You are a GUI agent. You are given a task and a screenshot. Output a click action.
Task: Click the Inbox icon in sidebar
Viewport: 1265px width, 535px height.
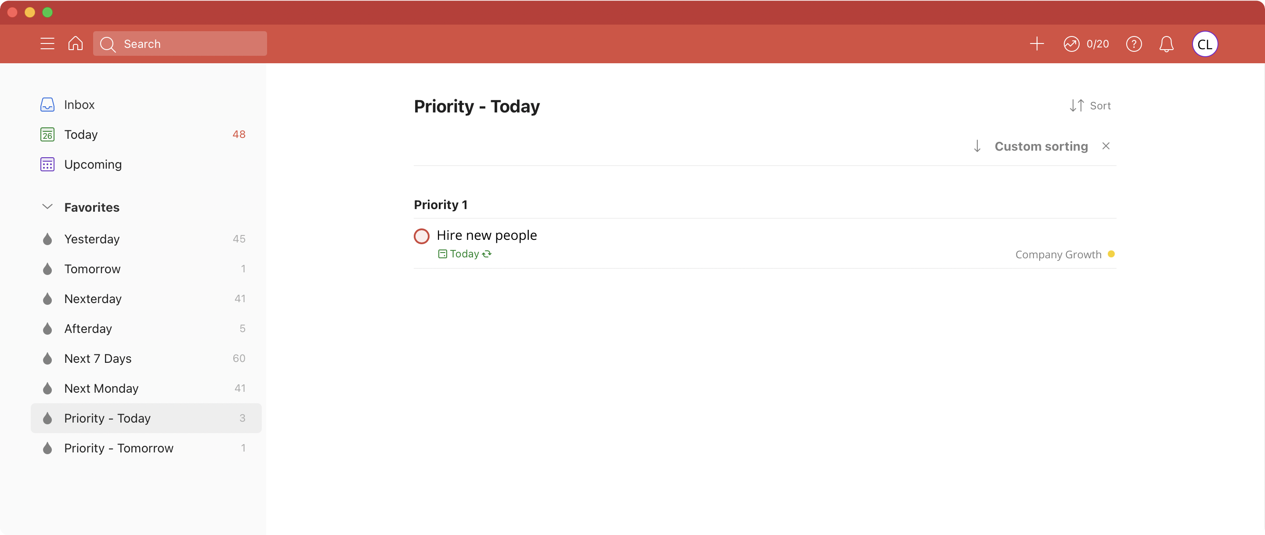click(47, 104)
